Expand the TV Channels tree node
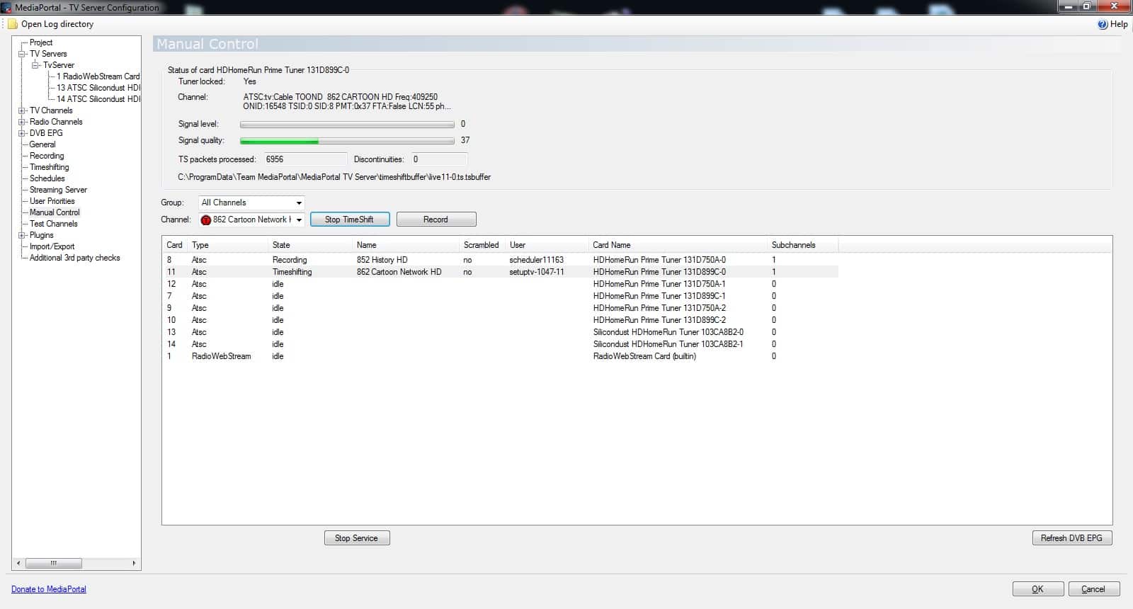 point(22,110)
